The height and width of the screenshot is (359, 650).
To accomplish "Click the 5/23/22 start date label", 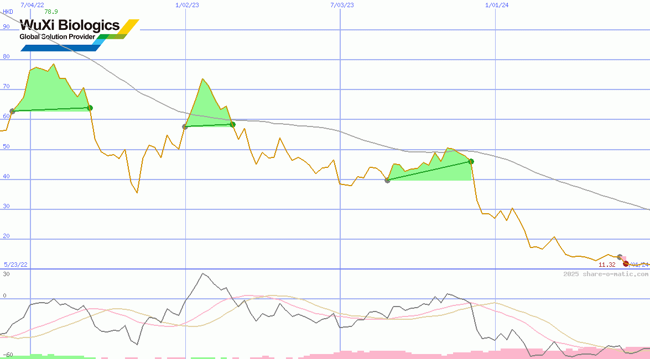I will (15, 265).
